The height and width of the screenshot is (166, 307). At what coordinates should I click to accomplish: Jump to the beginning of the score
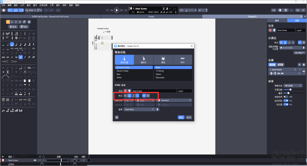tap(107, 10)
